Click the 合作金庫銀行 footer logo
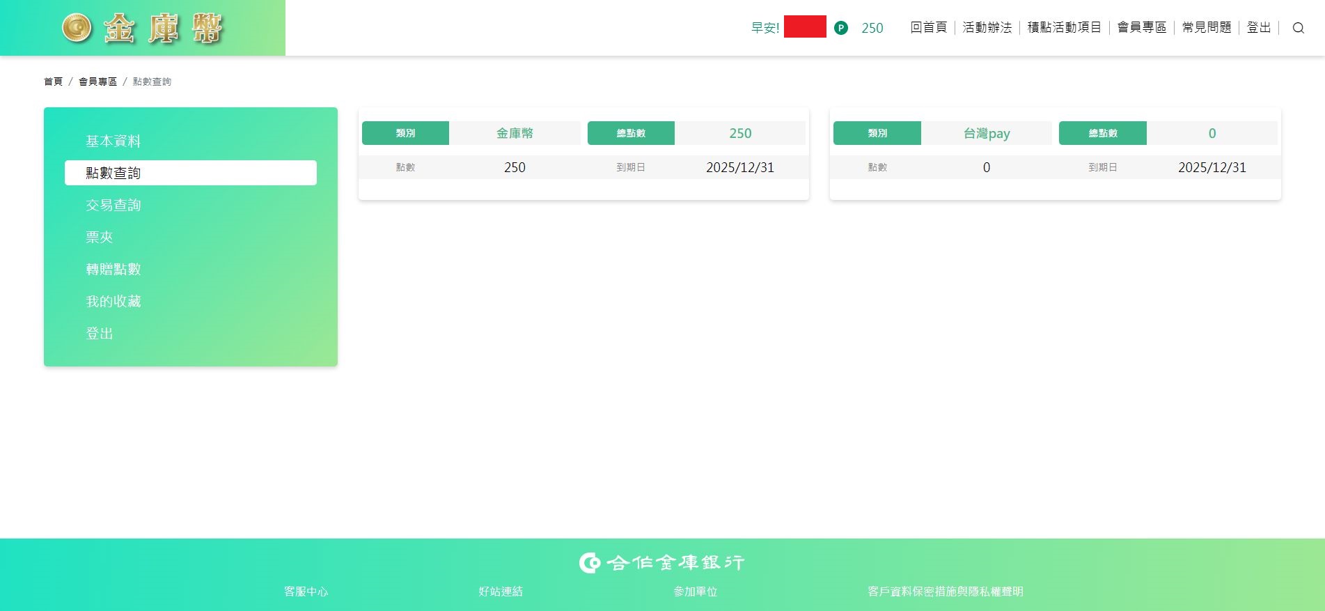 (662, 562)
